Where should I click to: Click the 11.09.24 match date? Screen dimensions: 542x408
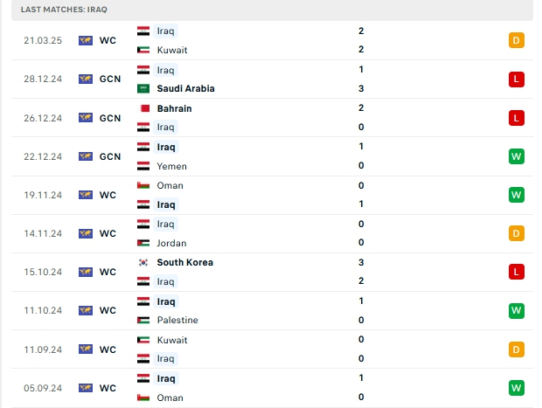pyautogui.click(x=43, y=349)
